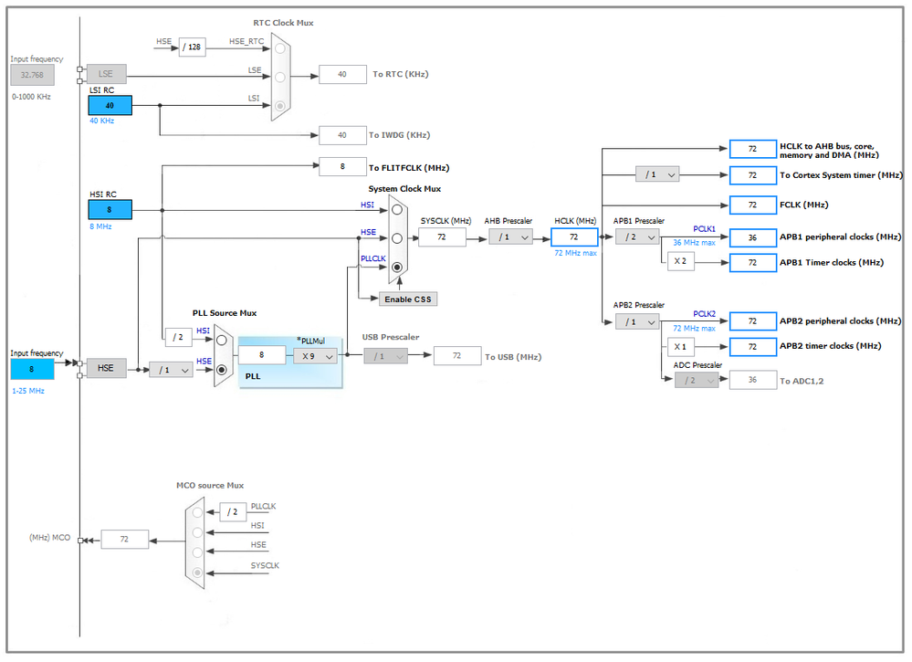Click the LSE 32.768 input frequency field
This screenshot has width=912, height=662.
(x=33, y=75)
